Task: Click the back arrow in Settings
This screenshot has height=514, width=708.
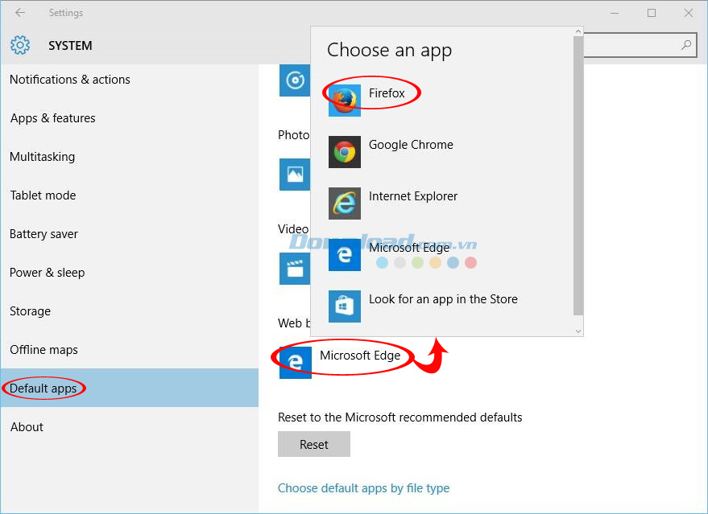Action: [x=19, y=12]
